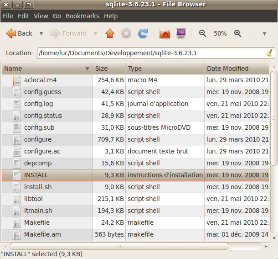
Task: Sort files by the Type column header
Action: click(165, 69)
